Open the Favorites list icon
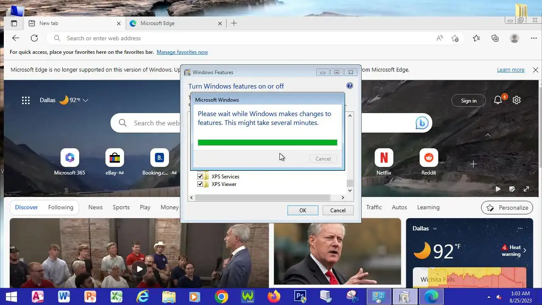 tap(476, 38)
